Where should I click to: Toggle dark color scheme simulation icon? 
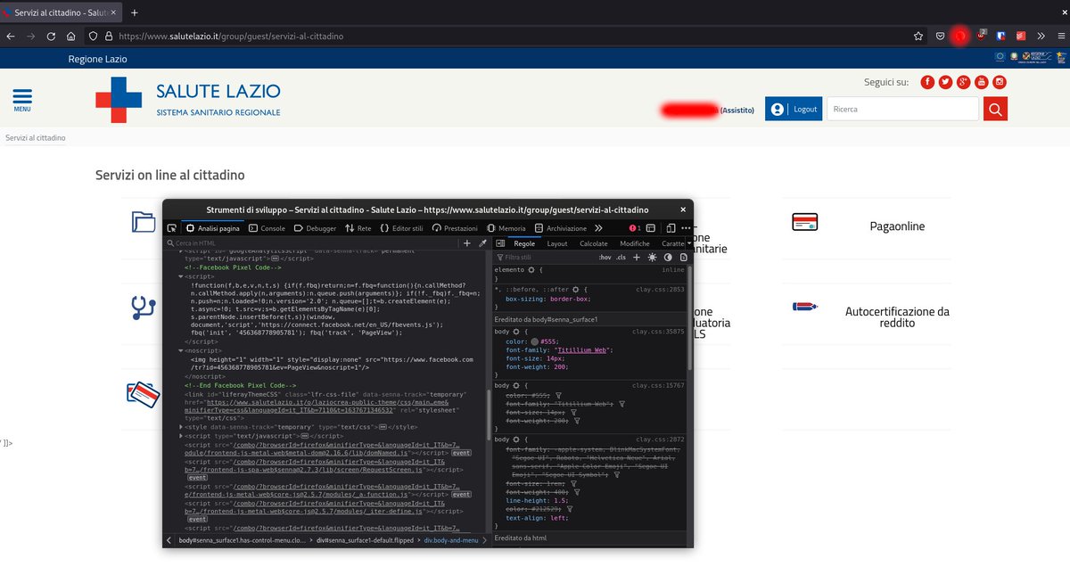point(668,257)
